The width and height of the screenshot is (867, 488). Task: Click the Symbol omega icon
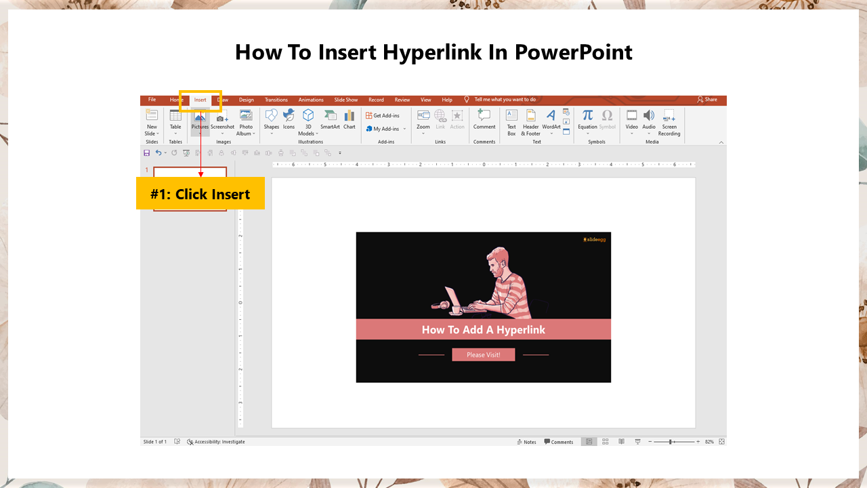[x=607, y=115]
